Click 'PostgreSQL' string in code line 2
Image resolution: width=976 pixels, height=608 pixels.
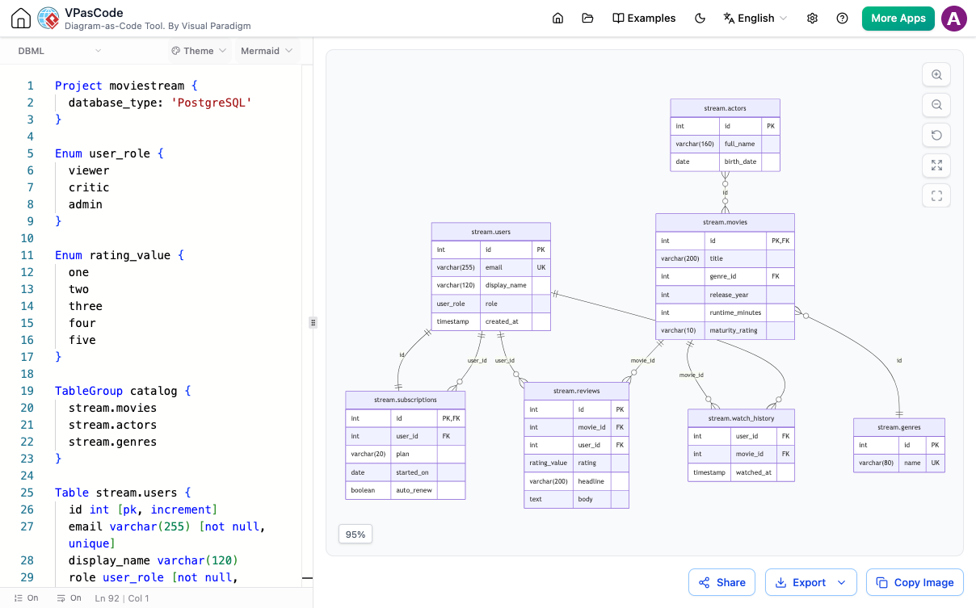(x=211, y=103)
